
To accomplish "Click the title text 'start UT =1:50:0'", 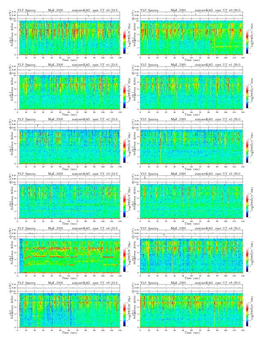I will pyautogui.click(x=228, y=65).
